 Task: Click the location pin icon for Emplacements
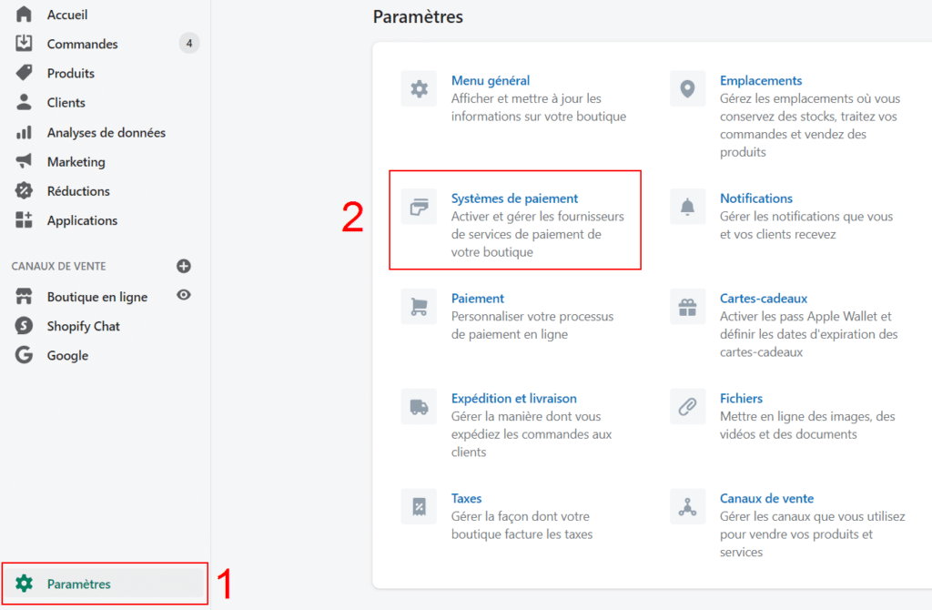coord(687,89)
